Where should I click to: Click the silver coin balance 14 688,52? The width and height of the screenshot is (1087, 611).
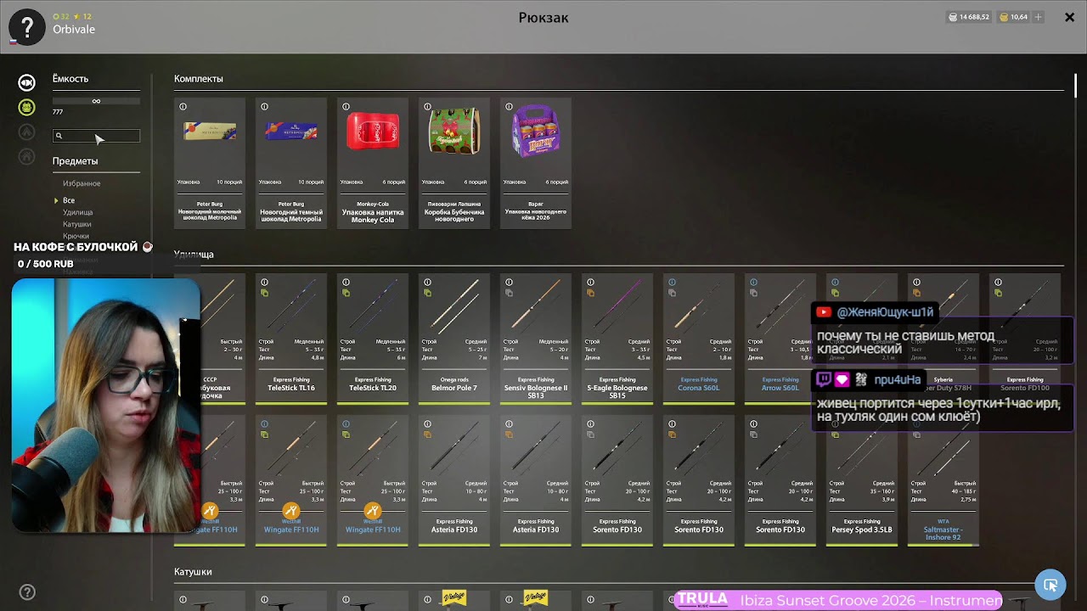click(968, 17)
